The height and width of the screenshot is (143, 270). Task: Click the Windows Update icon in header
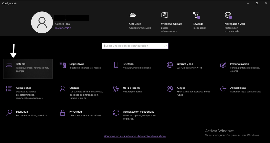pos(164,15)
